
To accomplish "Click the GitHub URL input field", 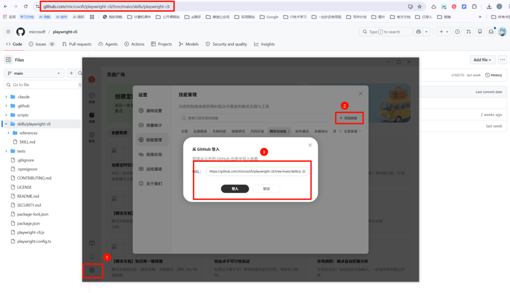I will [257, 172].
